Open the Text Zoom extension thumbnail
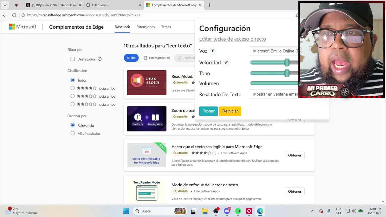This screenshot has width=386, height=217. [147, 119]
